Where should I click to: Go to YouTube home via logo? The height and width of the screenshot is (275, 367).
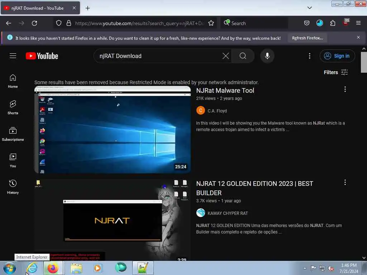coord(42,56)
